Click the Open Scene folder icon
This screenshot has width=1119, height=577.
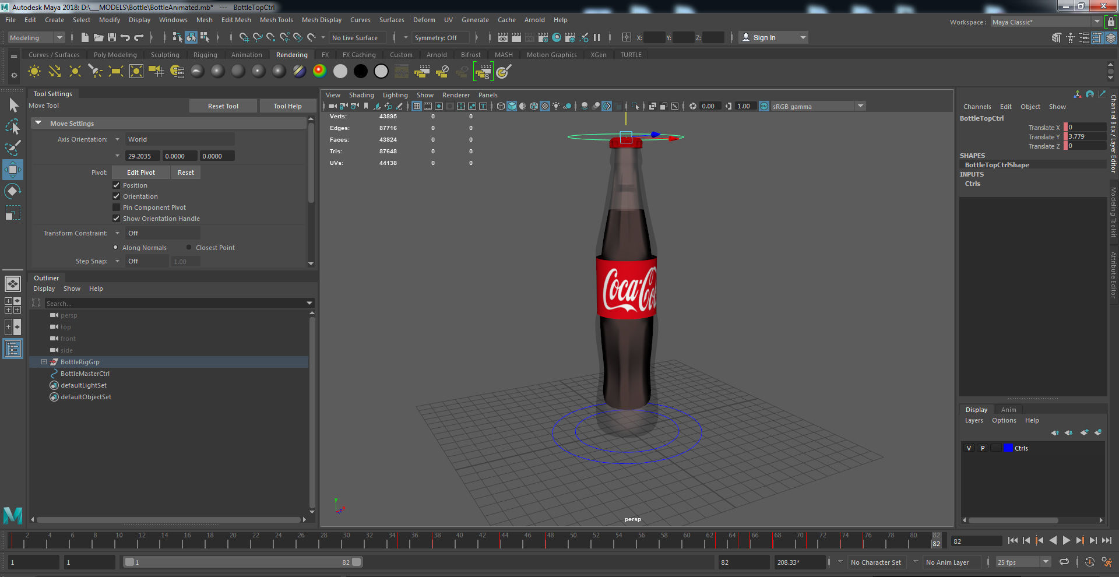pos(98,37)
